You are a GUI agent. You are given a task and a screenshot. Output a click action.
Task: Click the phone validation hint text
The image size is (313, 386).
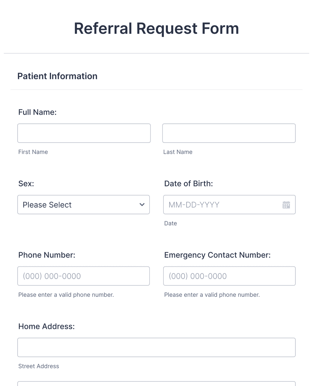66,295
